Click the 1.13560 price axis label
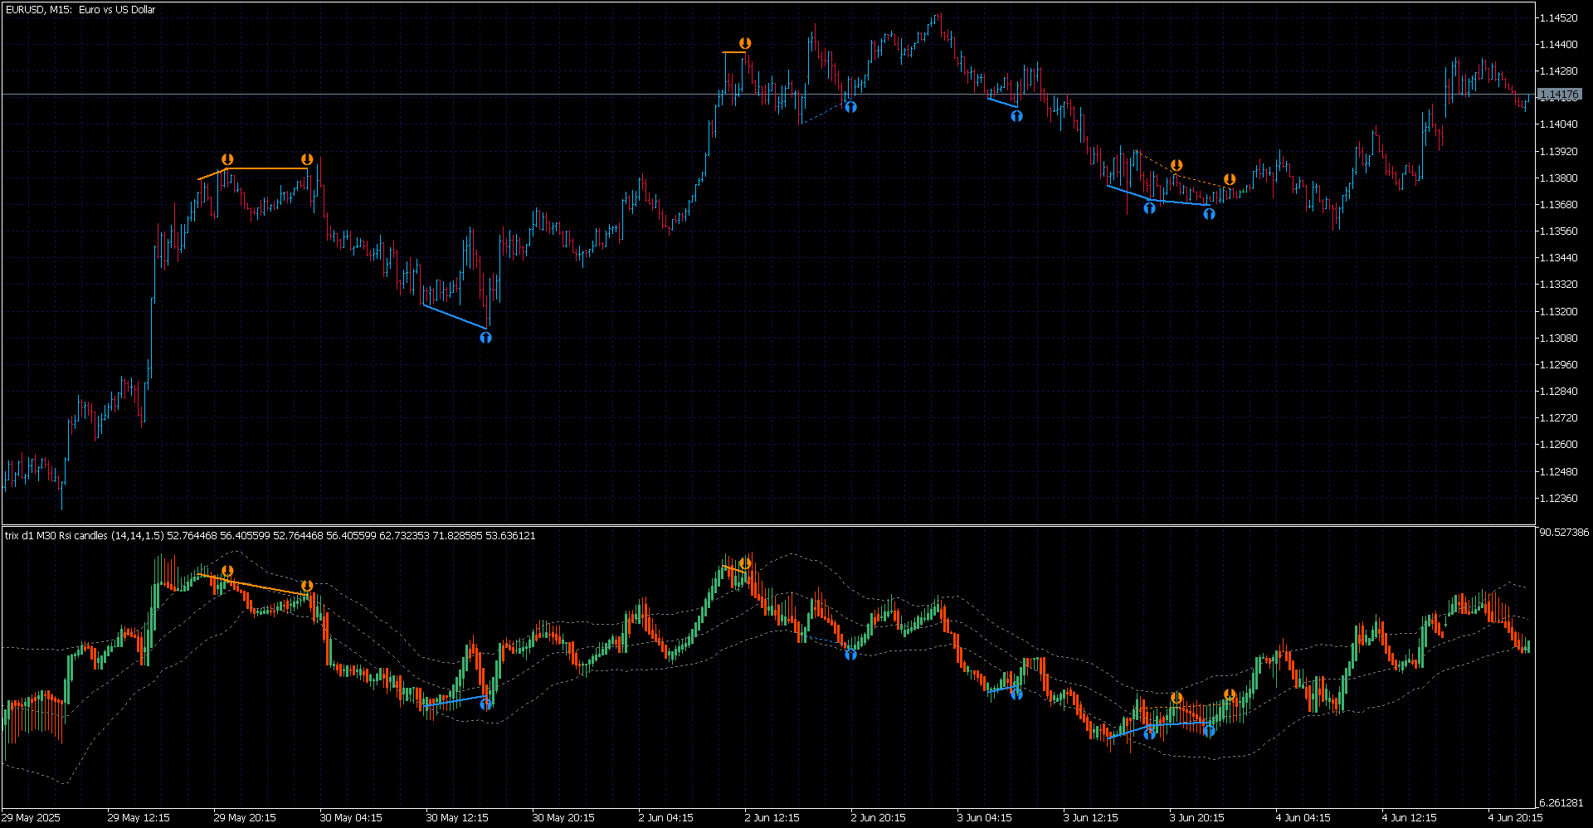 coord(1559,231)
